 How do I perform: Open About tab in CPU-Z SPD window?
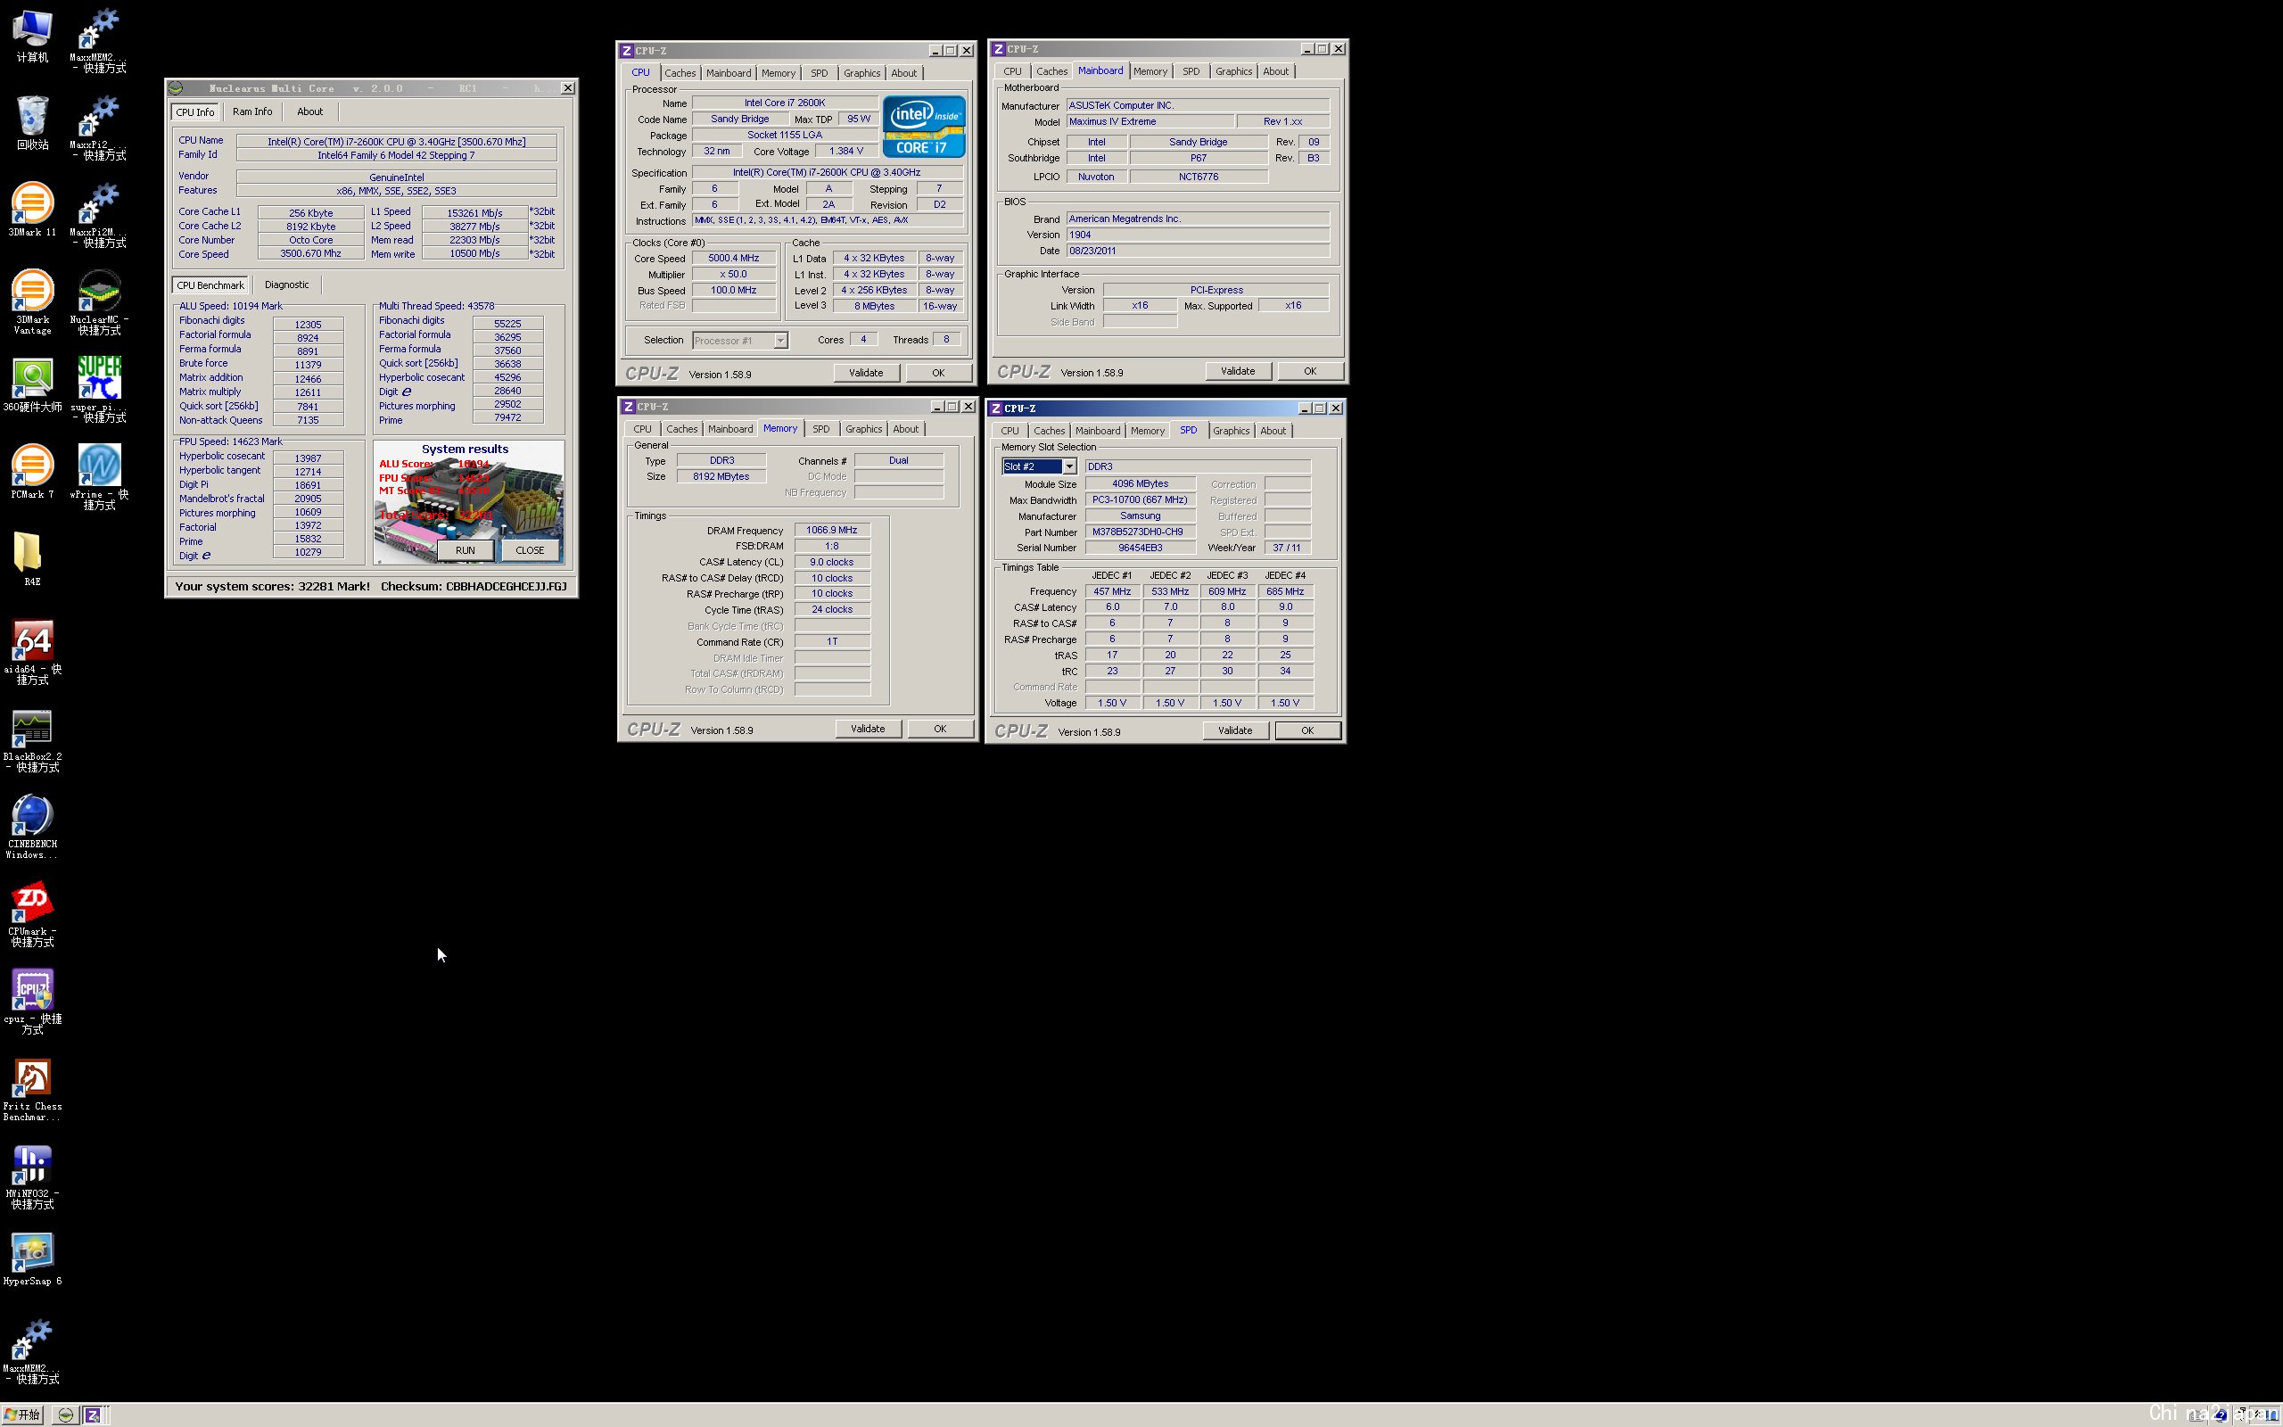pos(1273,431)
